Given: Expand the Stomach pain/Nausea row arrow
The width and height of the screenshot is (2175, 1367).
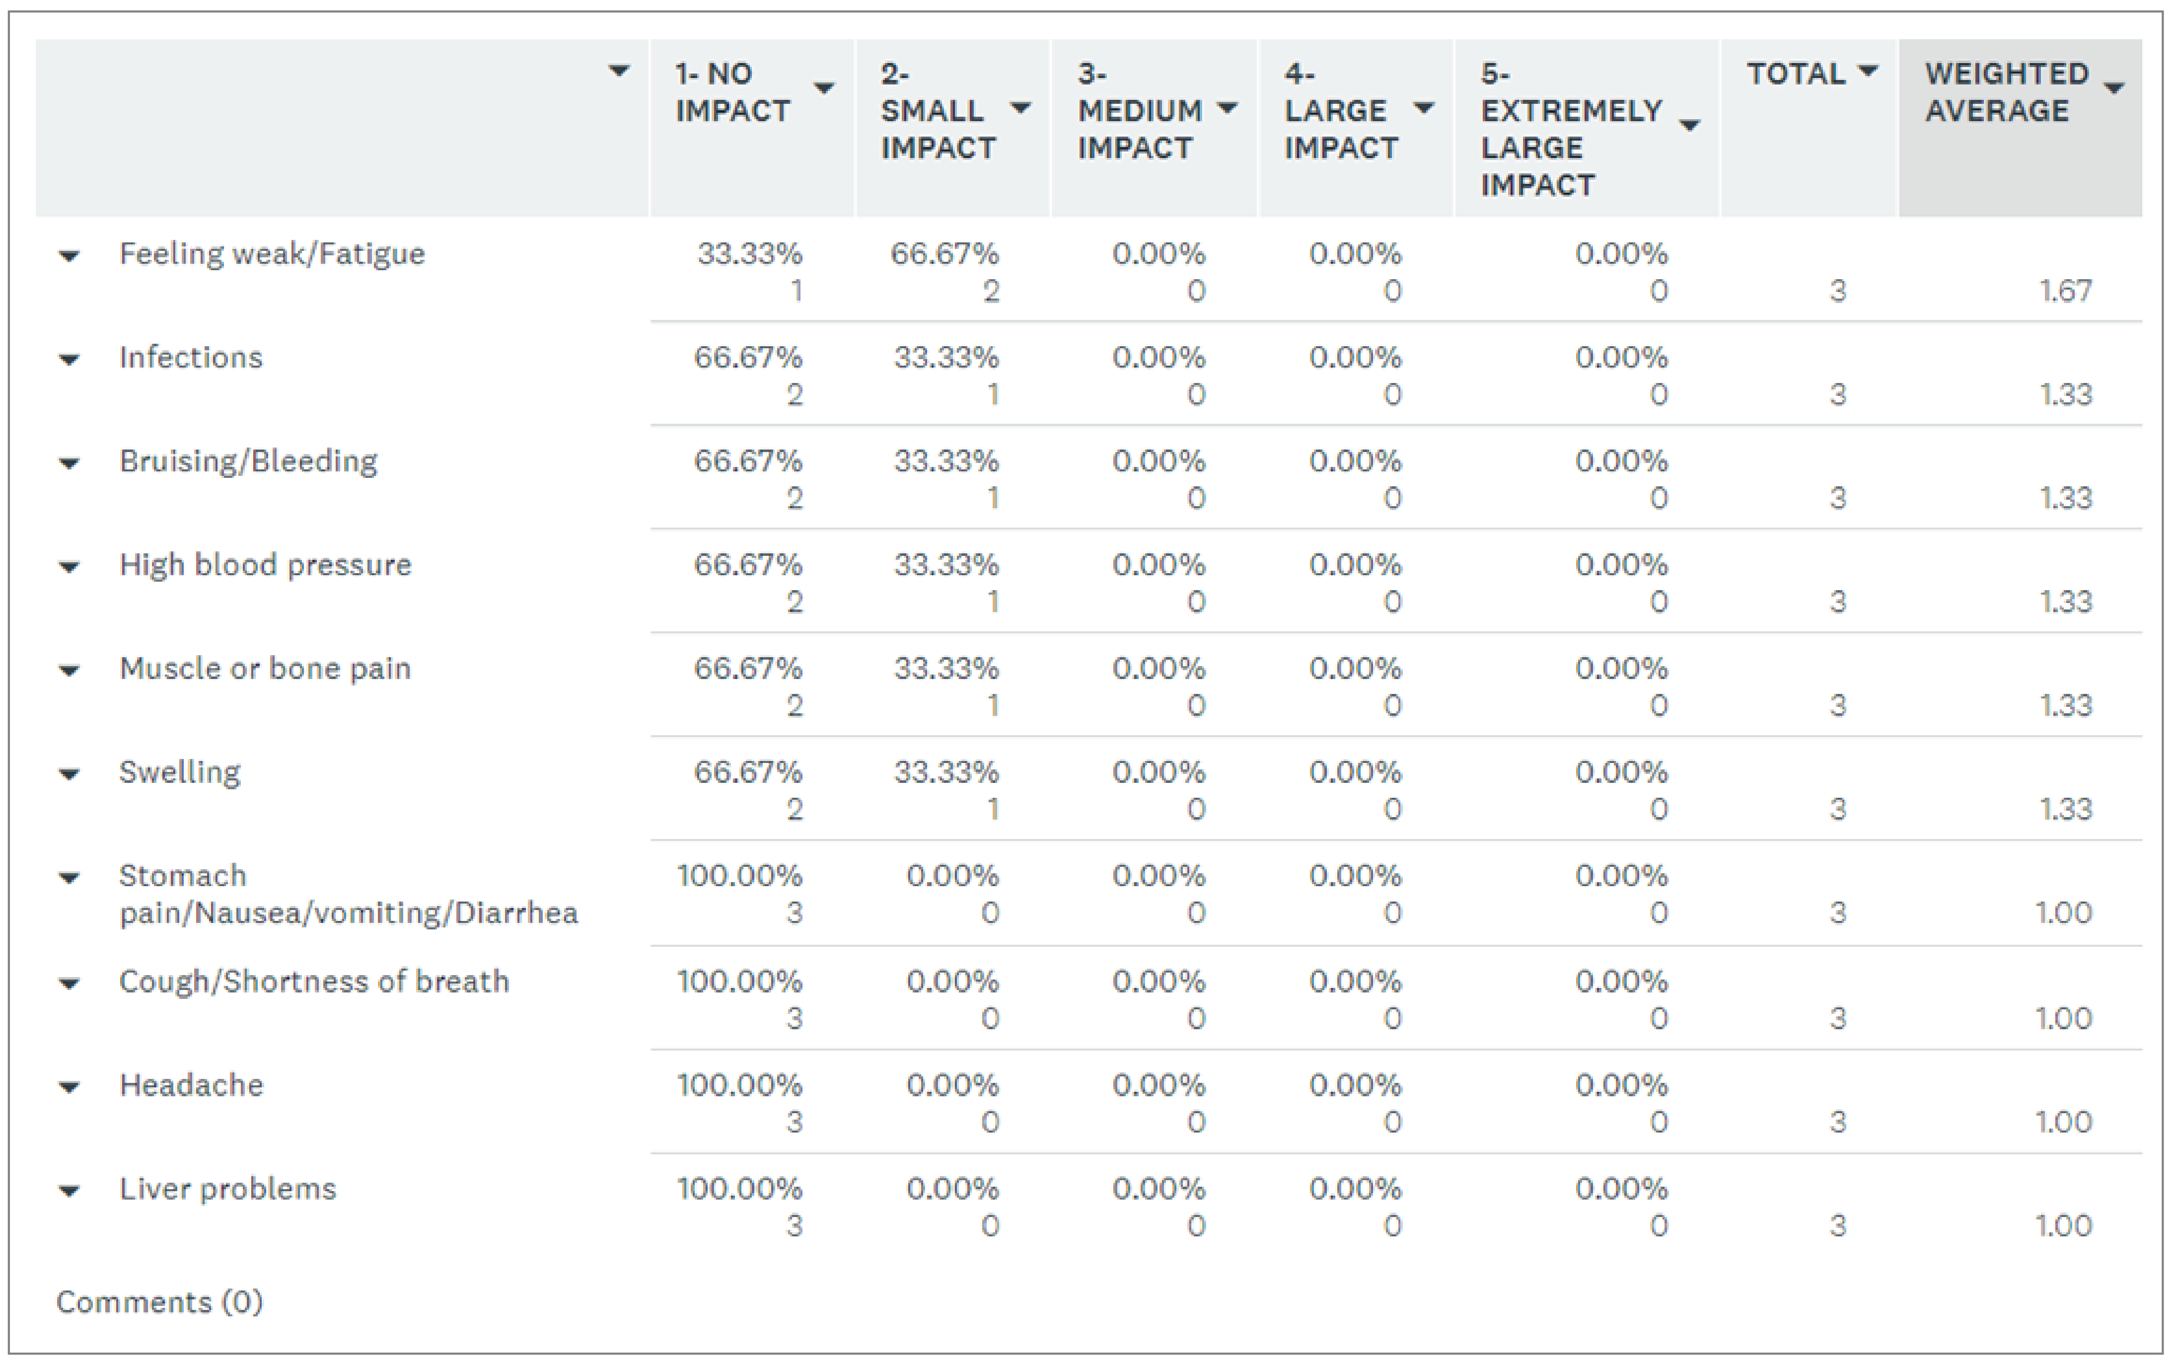Looking at the screenshot, I should [x=69, y=878].
